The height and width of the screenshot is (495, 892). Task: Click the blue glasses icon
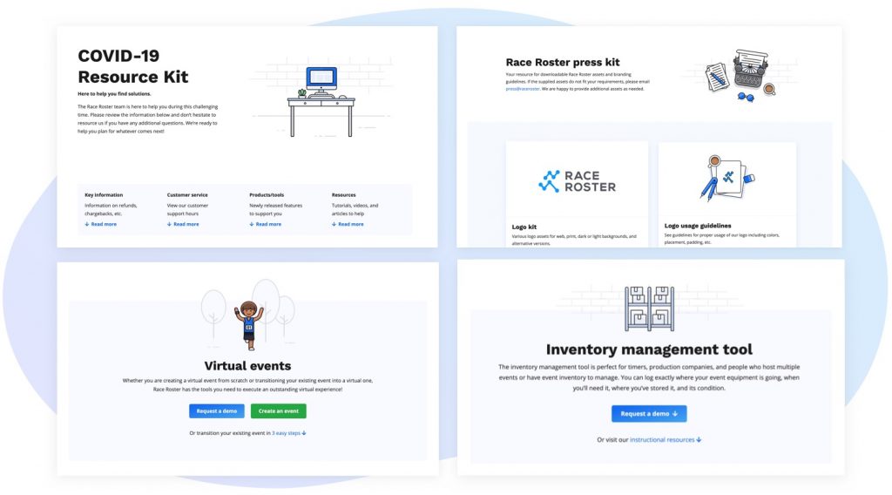(x=747, y=98)
